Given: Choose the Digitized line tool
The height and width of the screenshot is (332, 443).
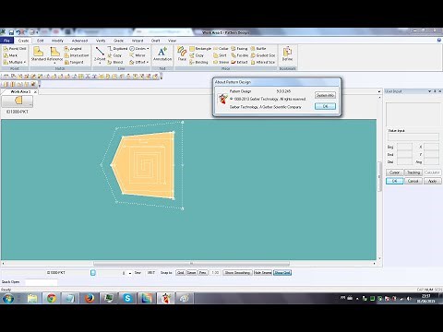Looking at the screenshot, I should point(117,49).
